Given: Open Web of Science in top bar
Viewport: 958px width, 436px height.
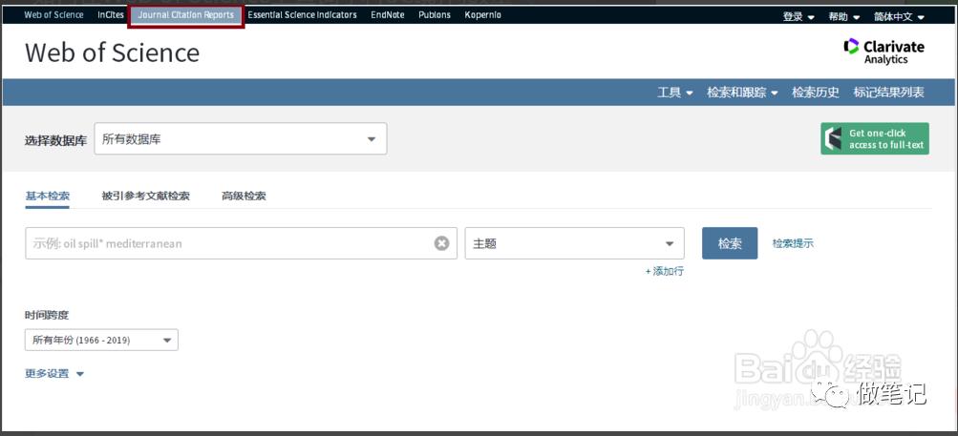Looking at the screenshot, I should [53, 15].
